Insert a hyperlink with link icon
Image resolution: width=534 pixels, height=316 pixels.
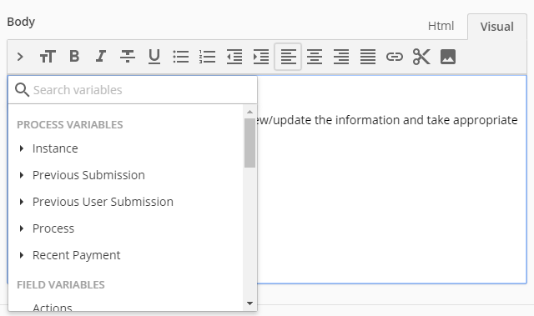[x=395, y=57]
